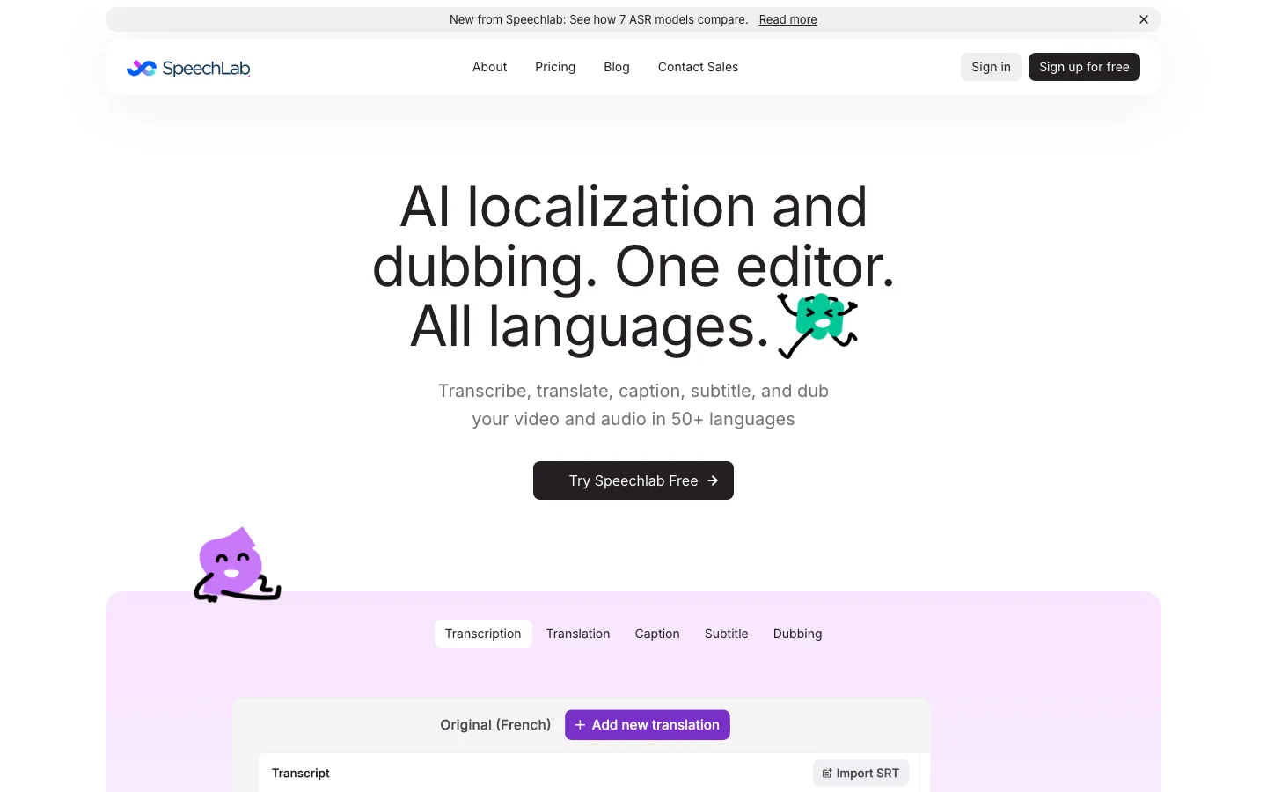The image size is (1267, 792).
Task: Click the green dancing mascot illustration
Action: [x=817, y=325]
